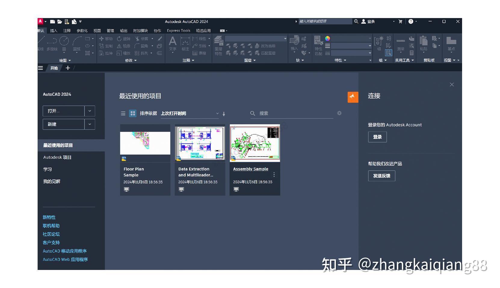Viewport: 500px width, 288px height.
Task: Open the 新特性 link
Action: [49, 217]
